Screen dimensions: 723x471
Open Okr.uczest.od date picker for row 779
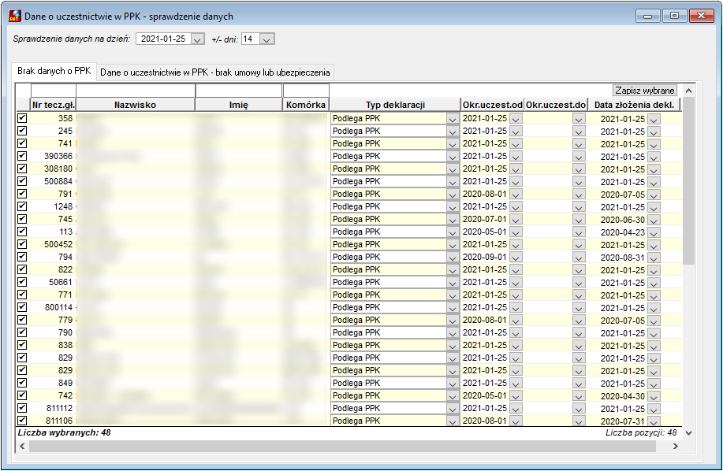click(x=516, y=321)
